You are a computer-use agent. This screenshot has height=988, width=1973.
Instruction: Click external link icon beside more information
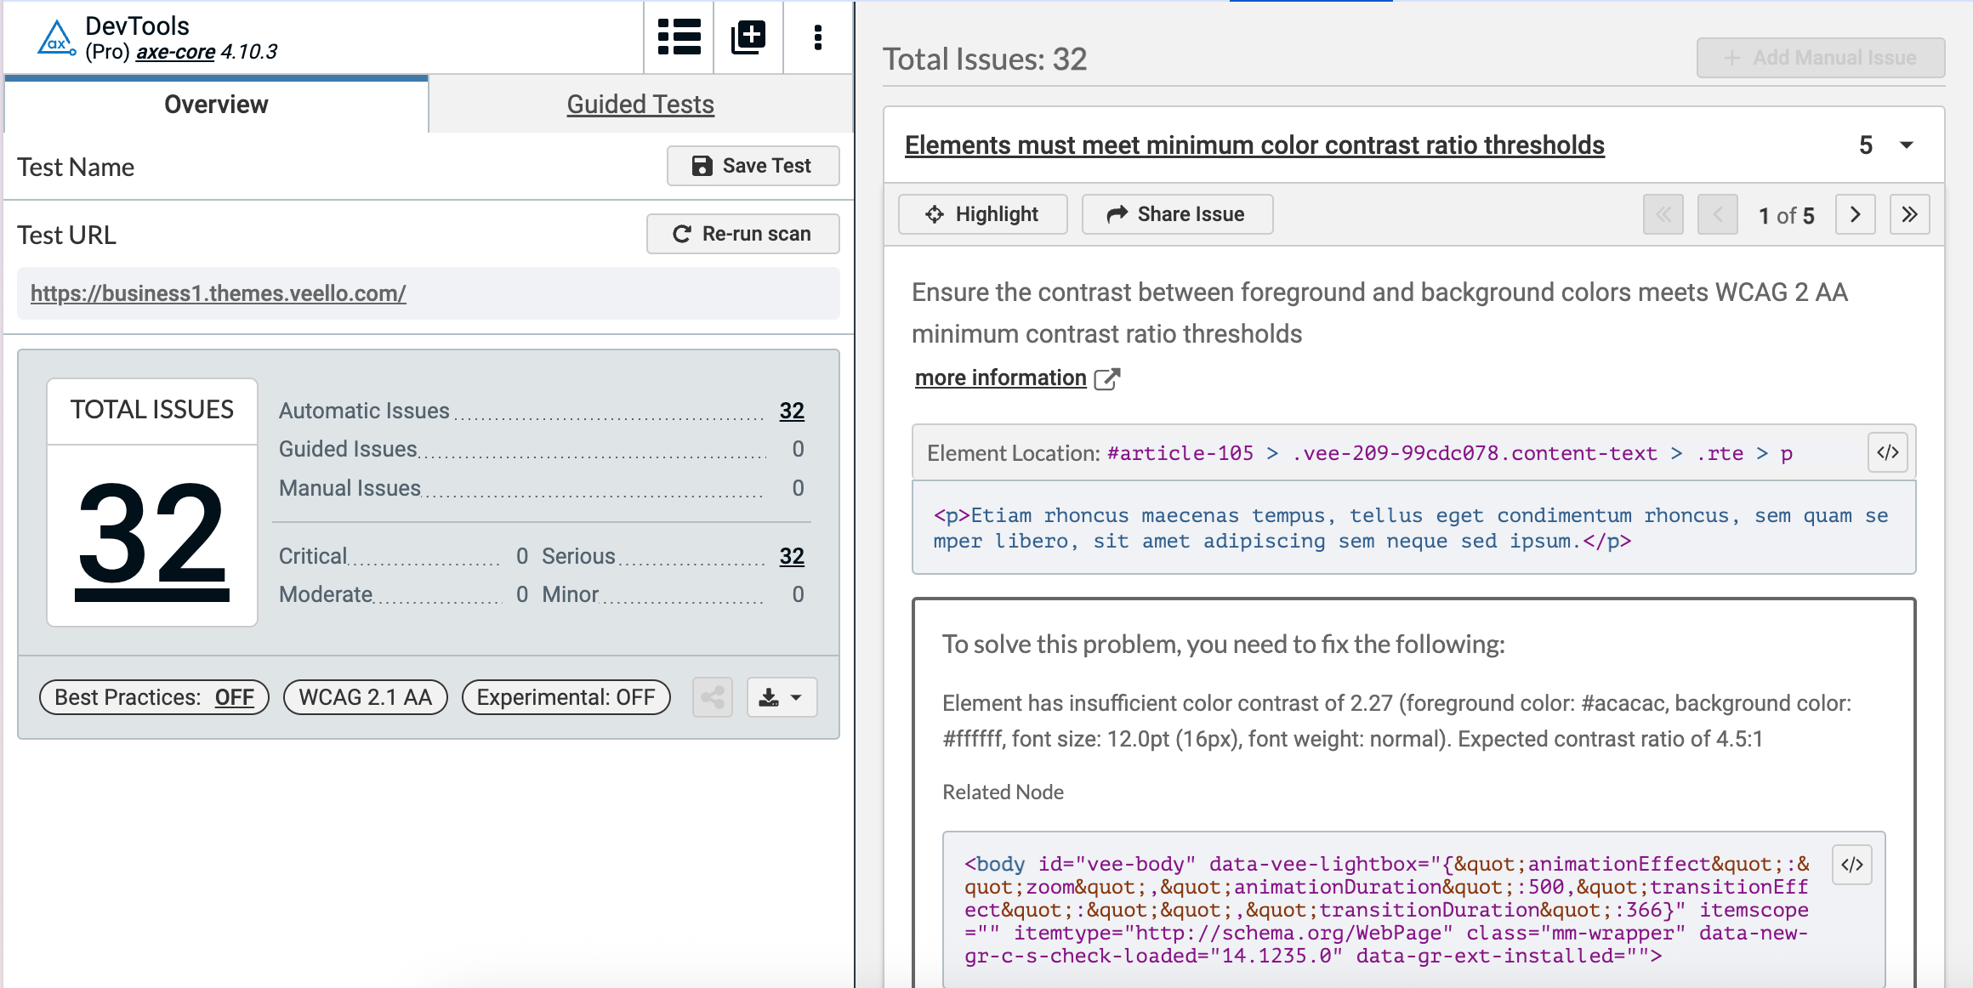(x=1107, y=378)
